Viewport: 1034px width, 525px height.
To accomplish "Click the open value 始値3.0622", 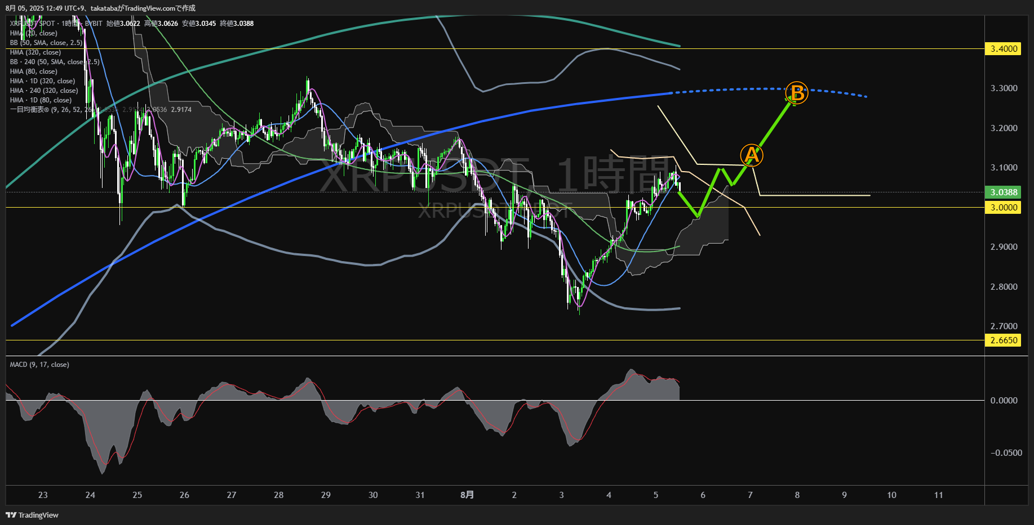I will pyautogui.click(x=123, y=24).
